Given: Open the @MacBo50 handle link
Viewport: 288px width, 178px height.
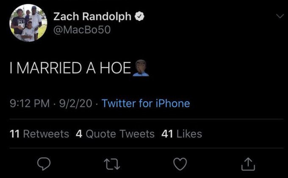Looking at the screenshot, I should [x=82, y=31].
